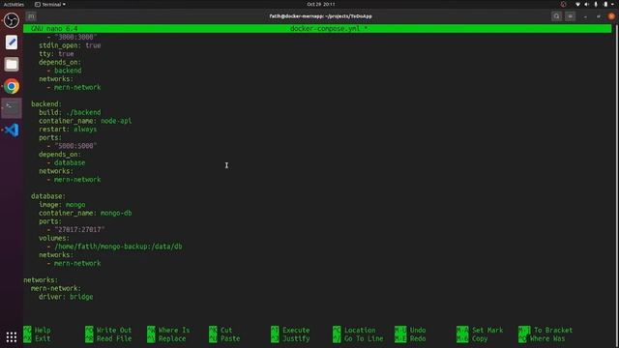619x348 pixels.
Task: Show the applications grid
Action: (x=12, y=337)
